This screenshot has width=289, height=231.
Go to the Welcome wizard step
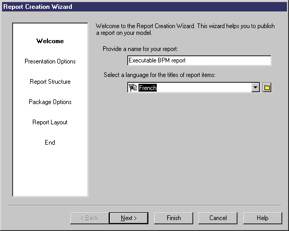point(50,41)
